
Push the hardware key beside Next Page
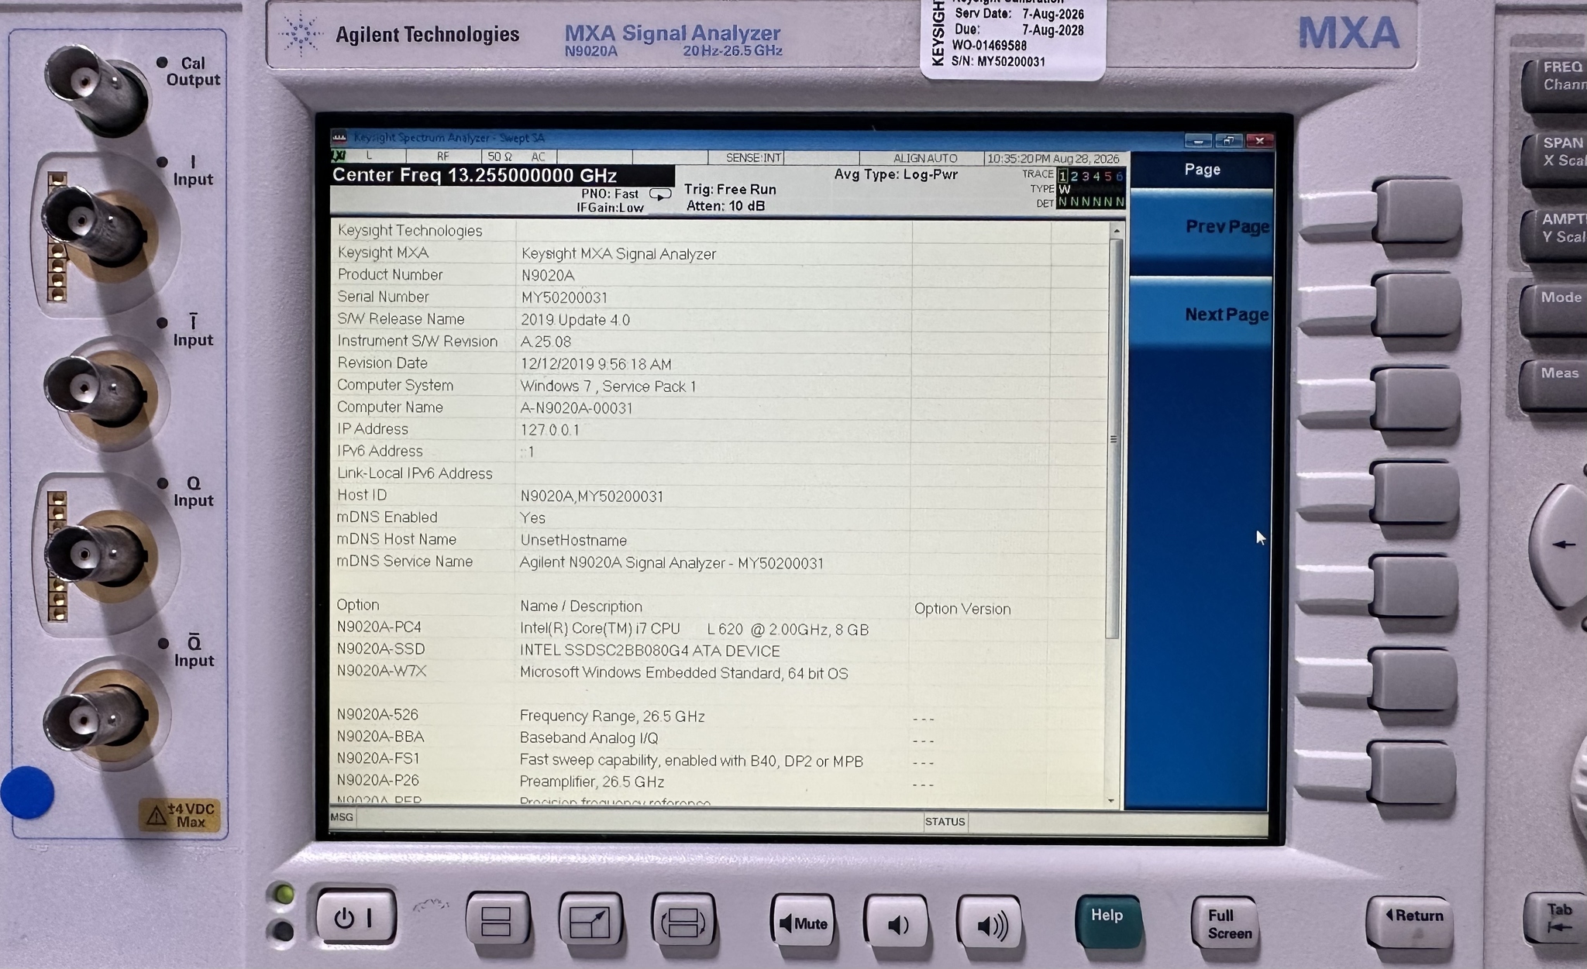click(1417, 304)
